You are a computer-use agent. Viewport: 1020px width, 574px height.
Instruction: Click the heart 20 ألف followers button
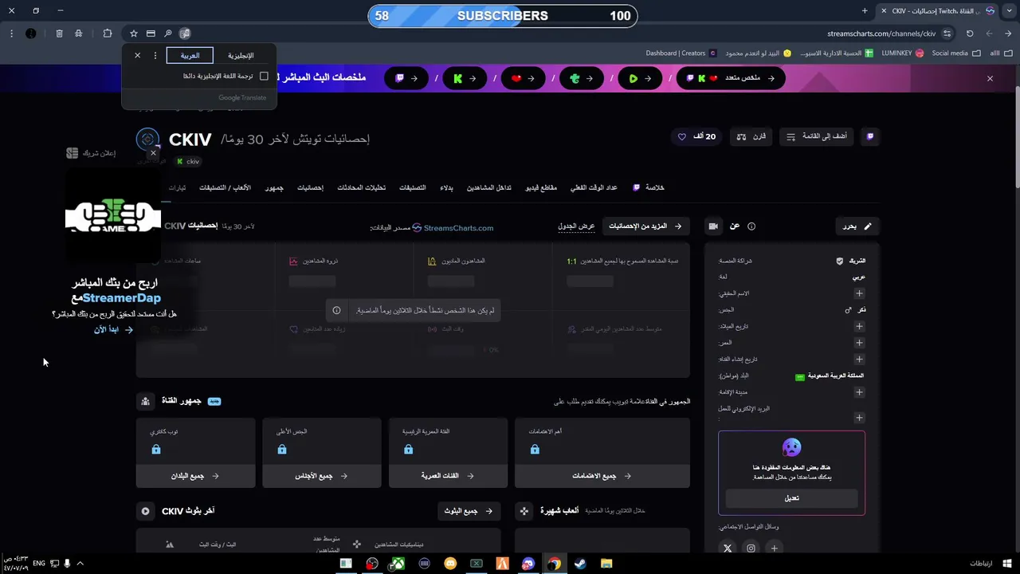coord(696,136)
